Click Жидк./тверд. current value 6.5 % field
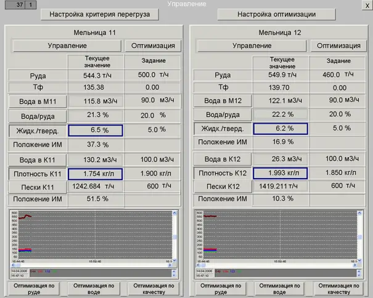The width and height of the screenshot is (373, 298). pos(95,130)
